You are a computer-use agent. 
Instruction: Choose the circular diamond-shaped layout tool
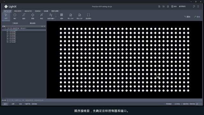33,16
